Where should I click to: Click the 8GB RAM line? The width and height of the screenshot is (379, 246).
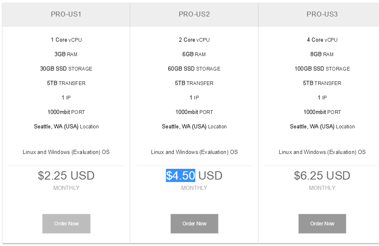point(322,54)
